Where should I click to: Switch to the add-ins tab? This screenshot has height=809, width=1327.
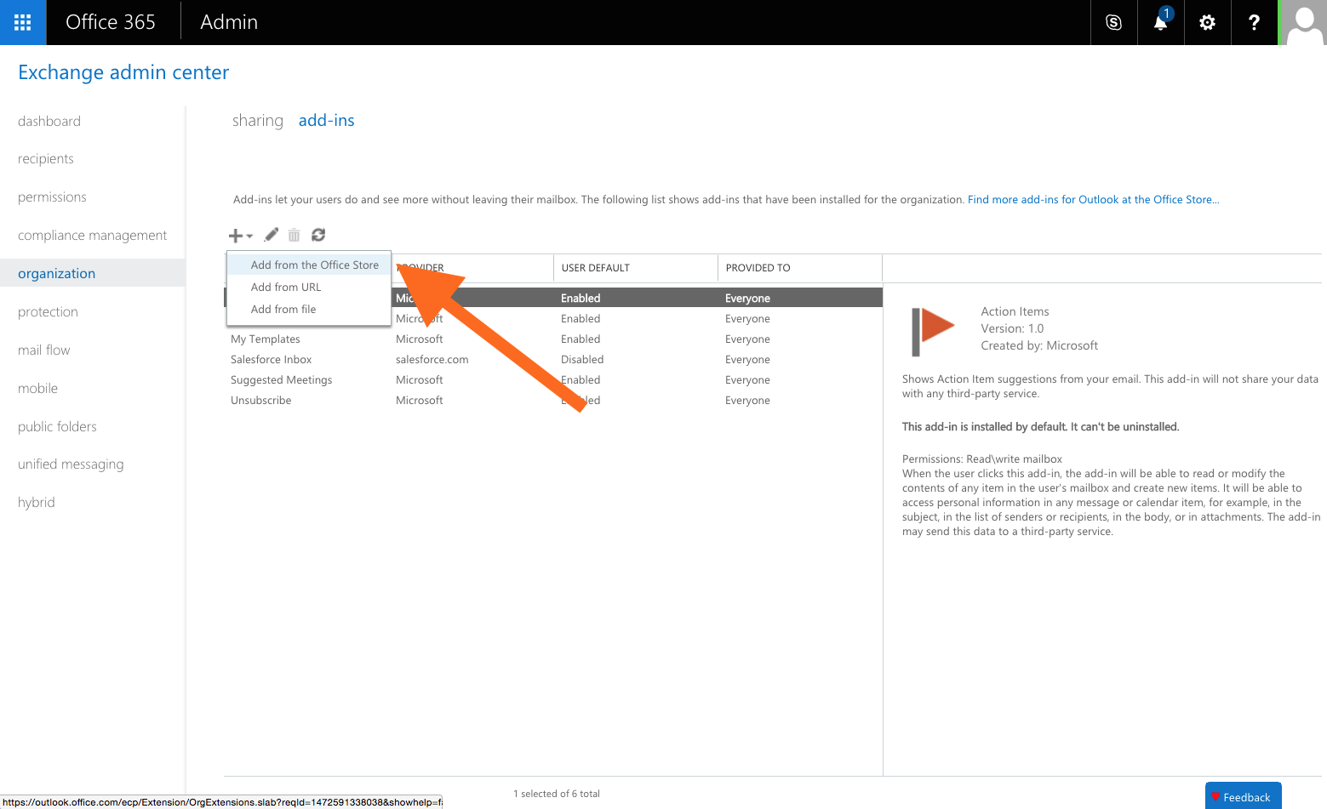click(x=326, y=120)
